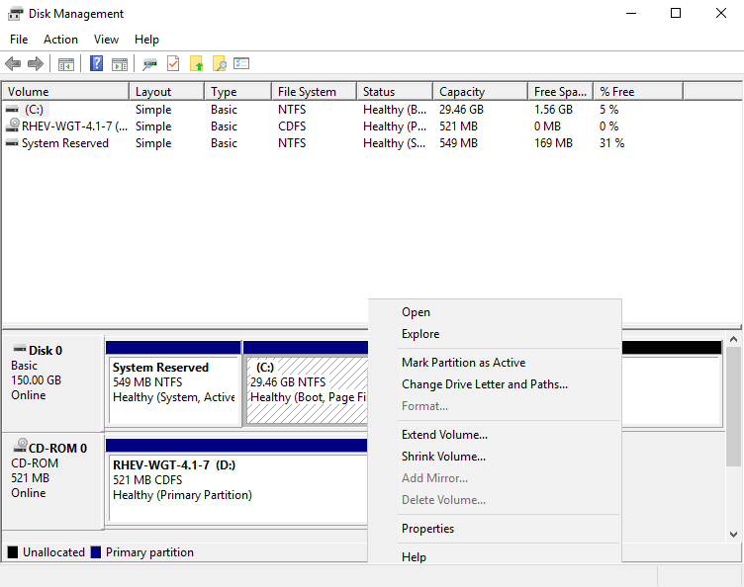The width and height of the screenshot is (744, 587).
Task: Open the Action menu
Action: pyautogui.click(x=60, y=40)
